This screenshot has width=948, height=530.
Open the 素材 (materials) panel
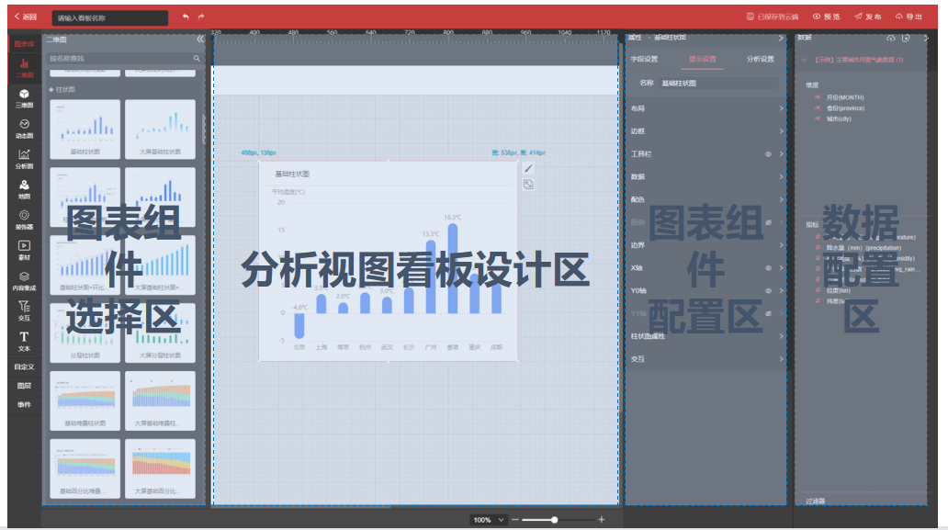[24, 250]
